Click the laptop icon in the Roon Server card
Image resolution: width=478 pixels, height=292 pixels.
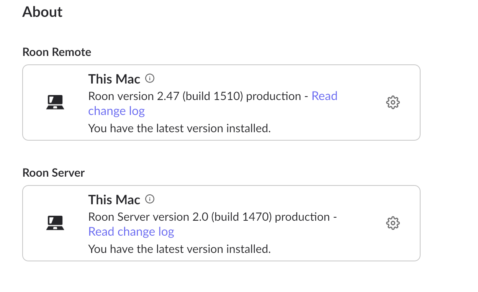click(55, 223)
